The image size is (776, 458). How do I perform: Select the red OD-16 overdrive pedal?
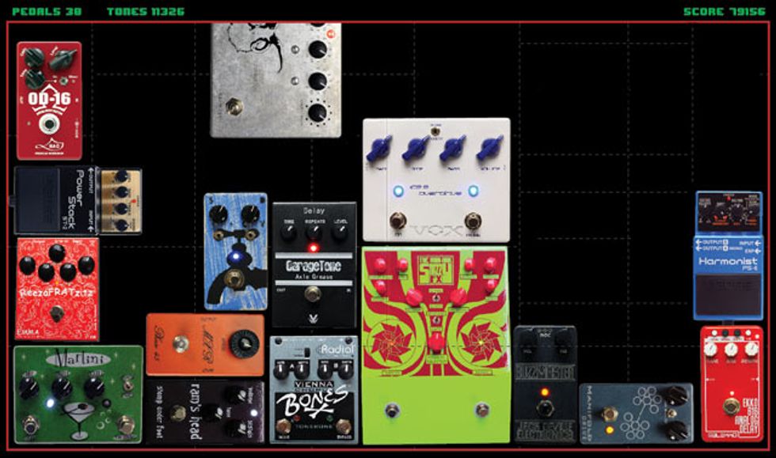coord(49,100)
